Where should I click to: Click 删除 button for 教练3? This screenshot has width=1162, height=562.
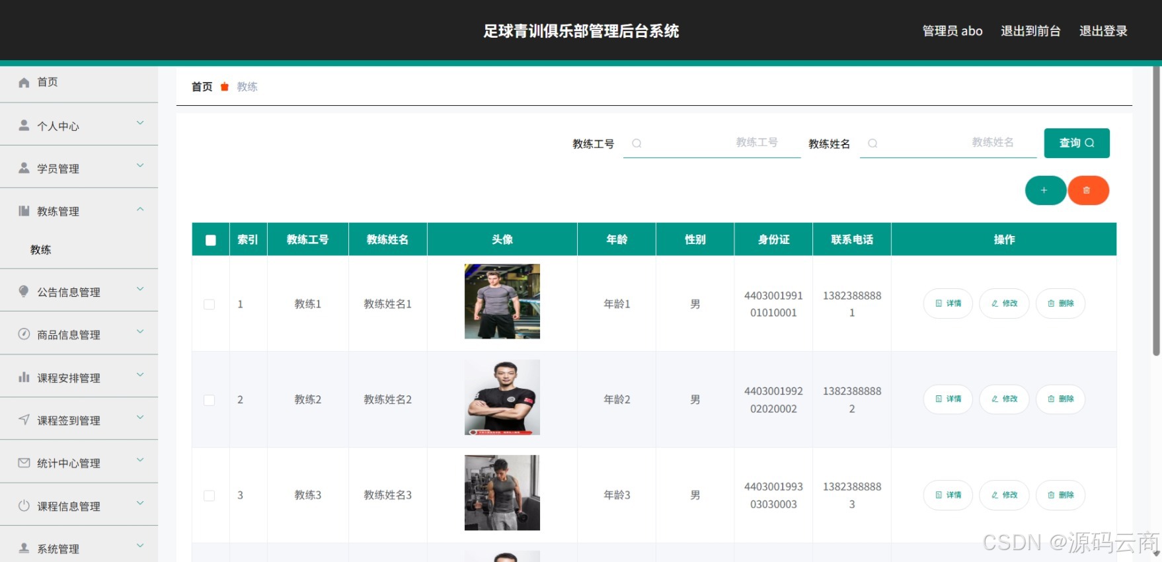point(1060,495)
